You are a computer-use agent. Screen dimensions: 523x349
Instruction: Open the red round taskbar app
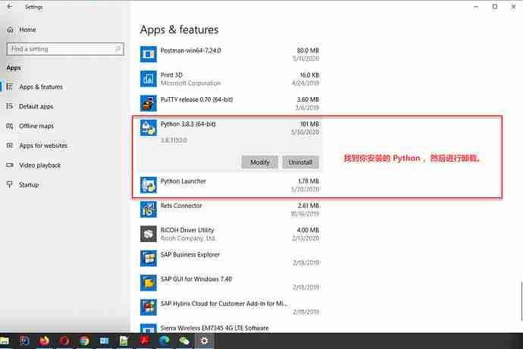pos(64,341)
